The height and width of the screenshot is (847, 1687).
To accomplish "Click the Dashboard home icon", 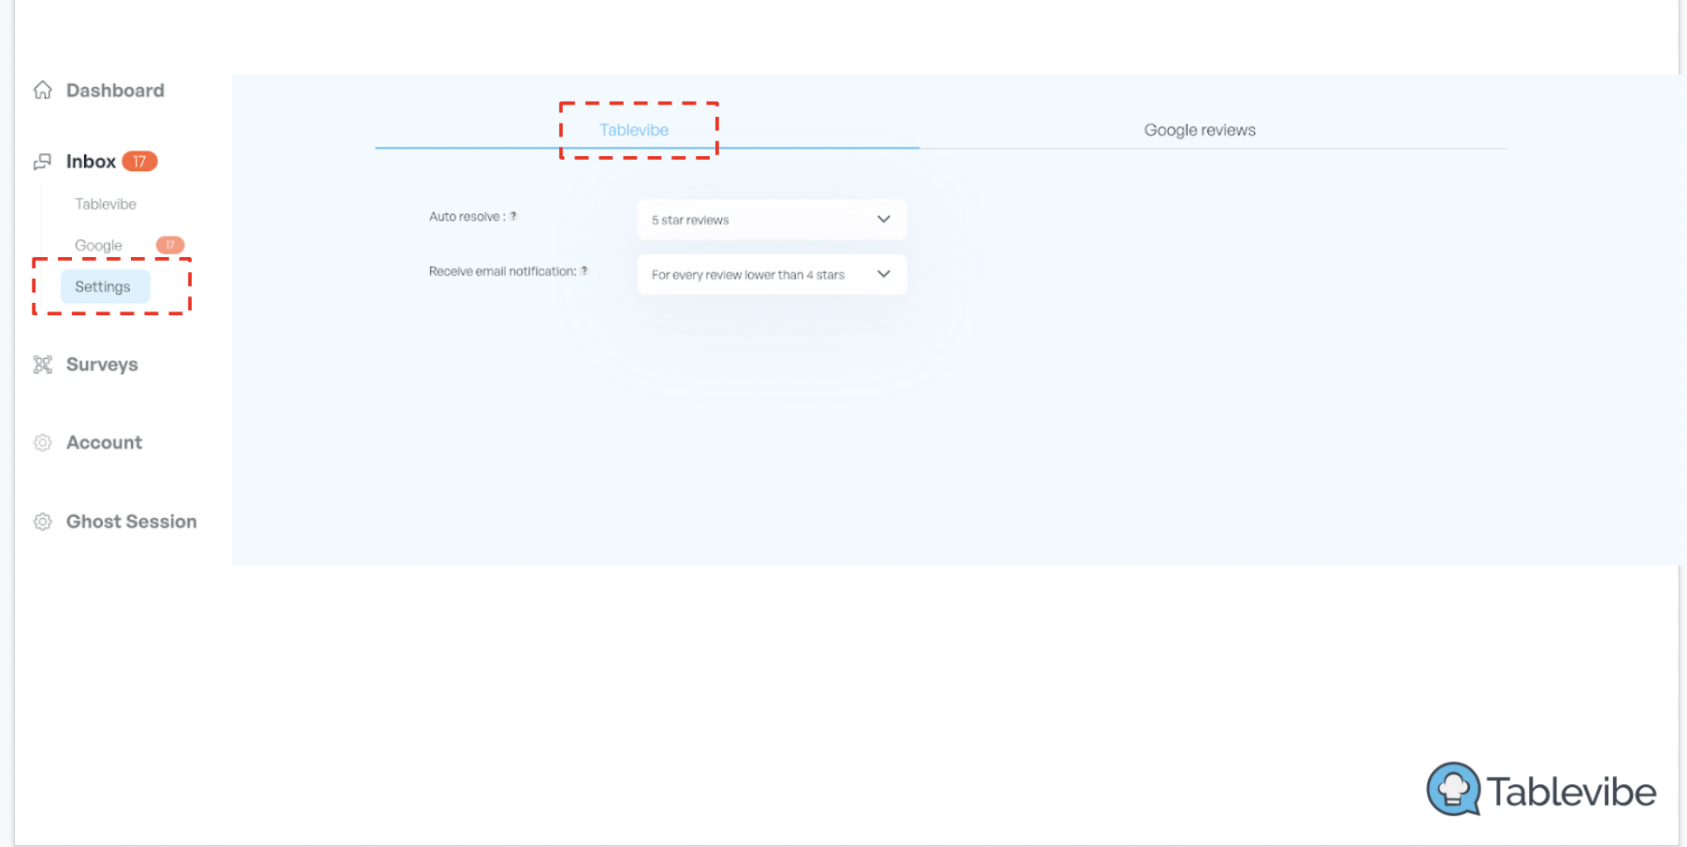I will (x=42, y=90).
